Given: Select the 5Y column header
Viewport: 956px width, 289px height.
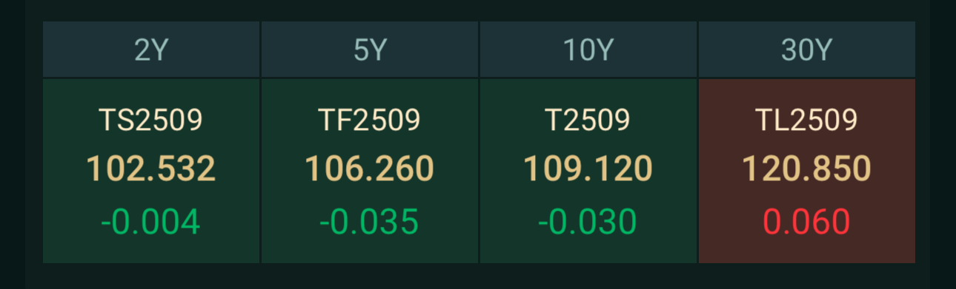Looking at the screenshot, I should pyautogui.click(x=370, y=50).
